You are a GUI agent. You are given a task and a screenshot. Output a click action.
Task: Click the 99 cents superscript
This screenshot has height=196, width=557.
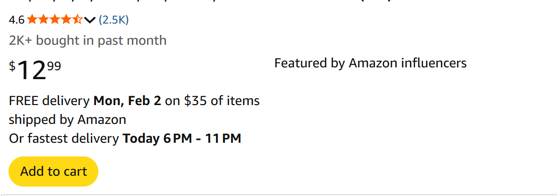point(54,66)
